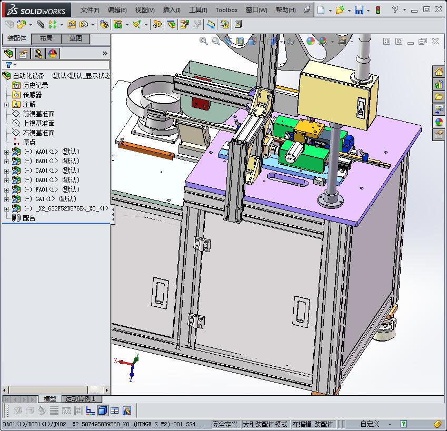Click the Zoom to Fit magnifier icon
The width and height of the screenshot is (447, 431).
[x=204, y=41]
